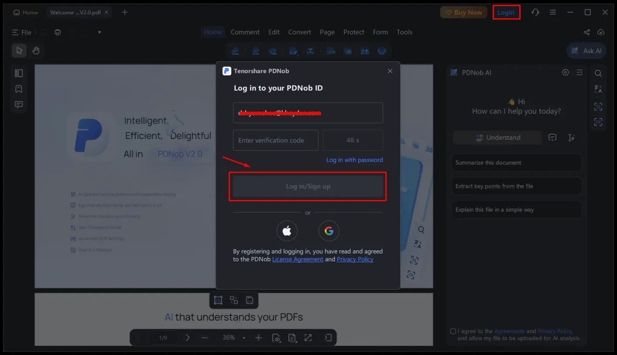This screenshot has height=355, width=617.
Task: Click the resend code countdown button
Action: point(353,140)
